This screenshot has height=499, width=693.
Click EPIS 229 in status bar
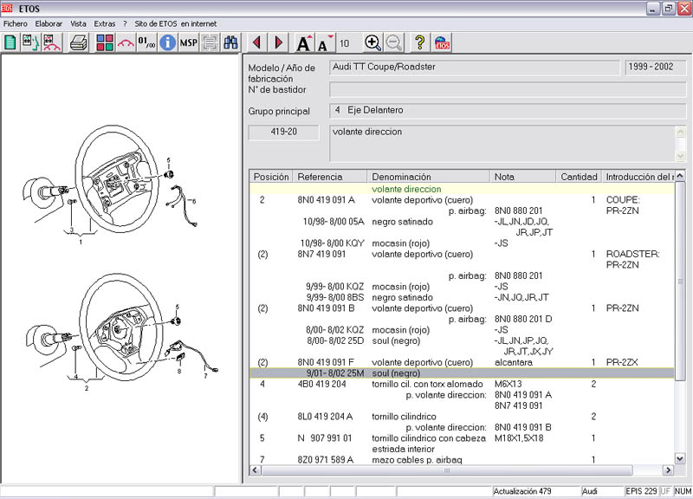[x=641, y=491]
